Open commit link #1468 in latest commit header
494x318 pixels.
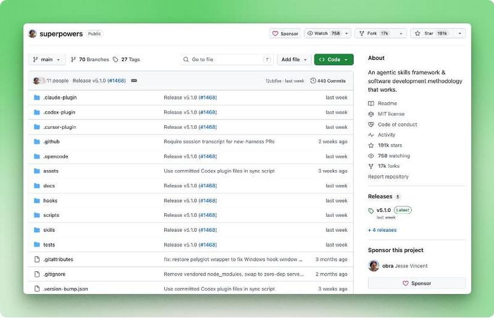116,81
